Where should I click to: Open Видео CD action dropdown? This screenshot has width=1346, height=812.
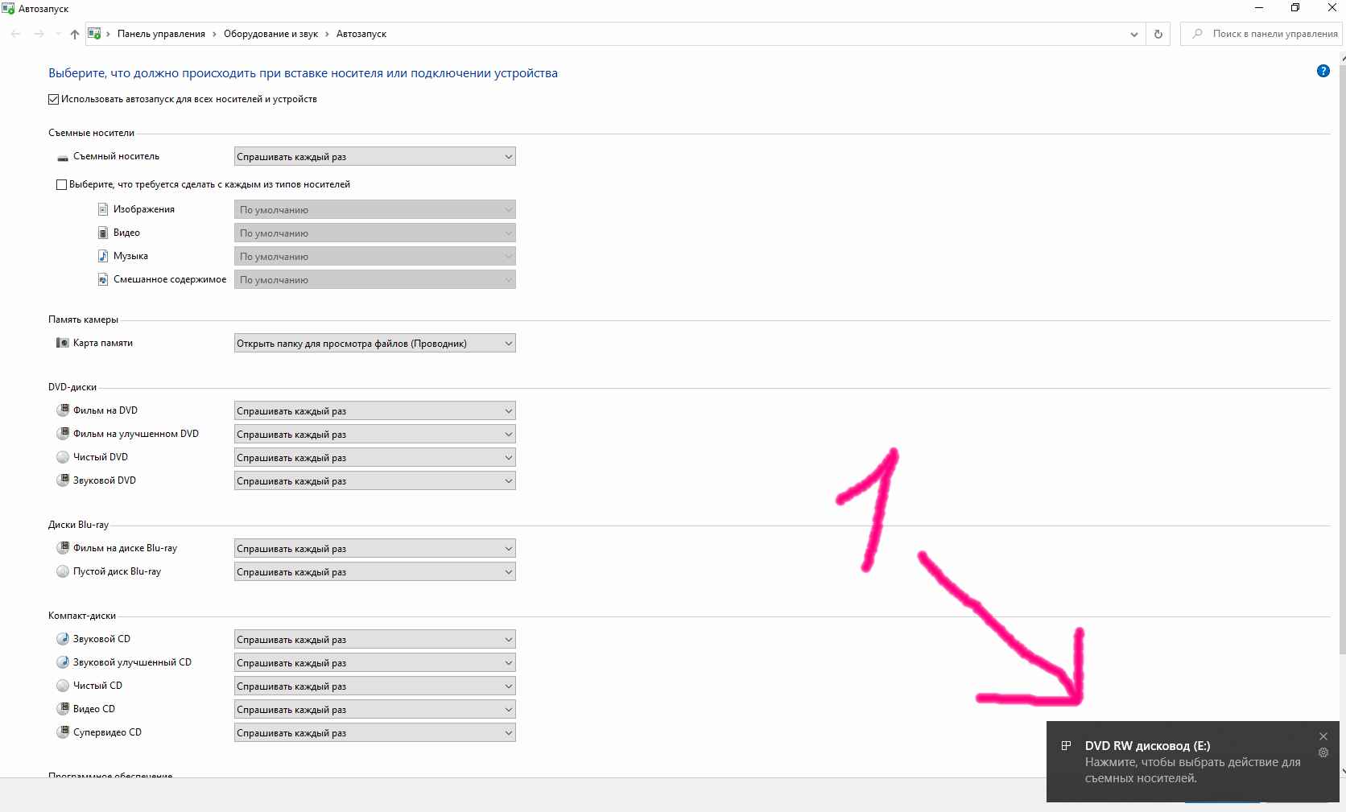pyautogui.click(x=375, y=710)
